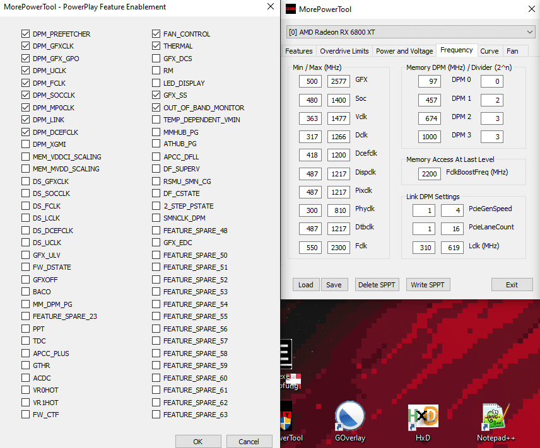The width and height of the screenshot is (540, 448).
Task: Edit the Soc max field 1400
Action: point(339,100)
